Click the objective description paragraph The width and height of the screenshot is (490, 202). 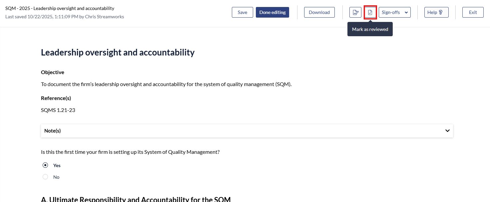[x=166, y=84]
